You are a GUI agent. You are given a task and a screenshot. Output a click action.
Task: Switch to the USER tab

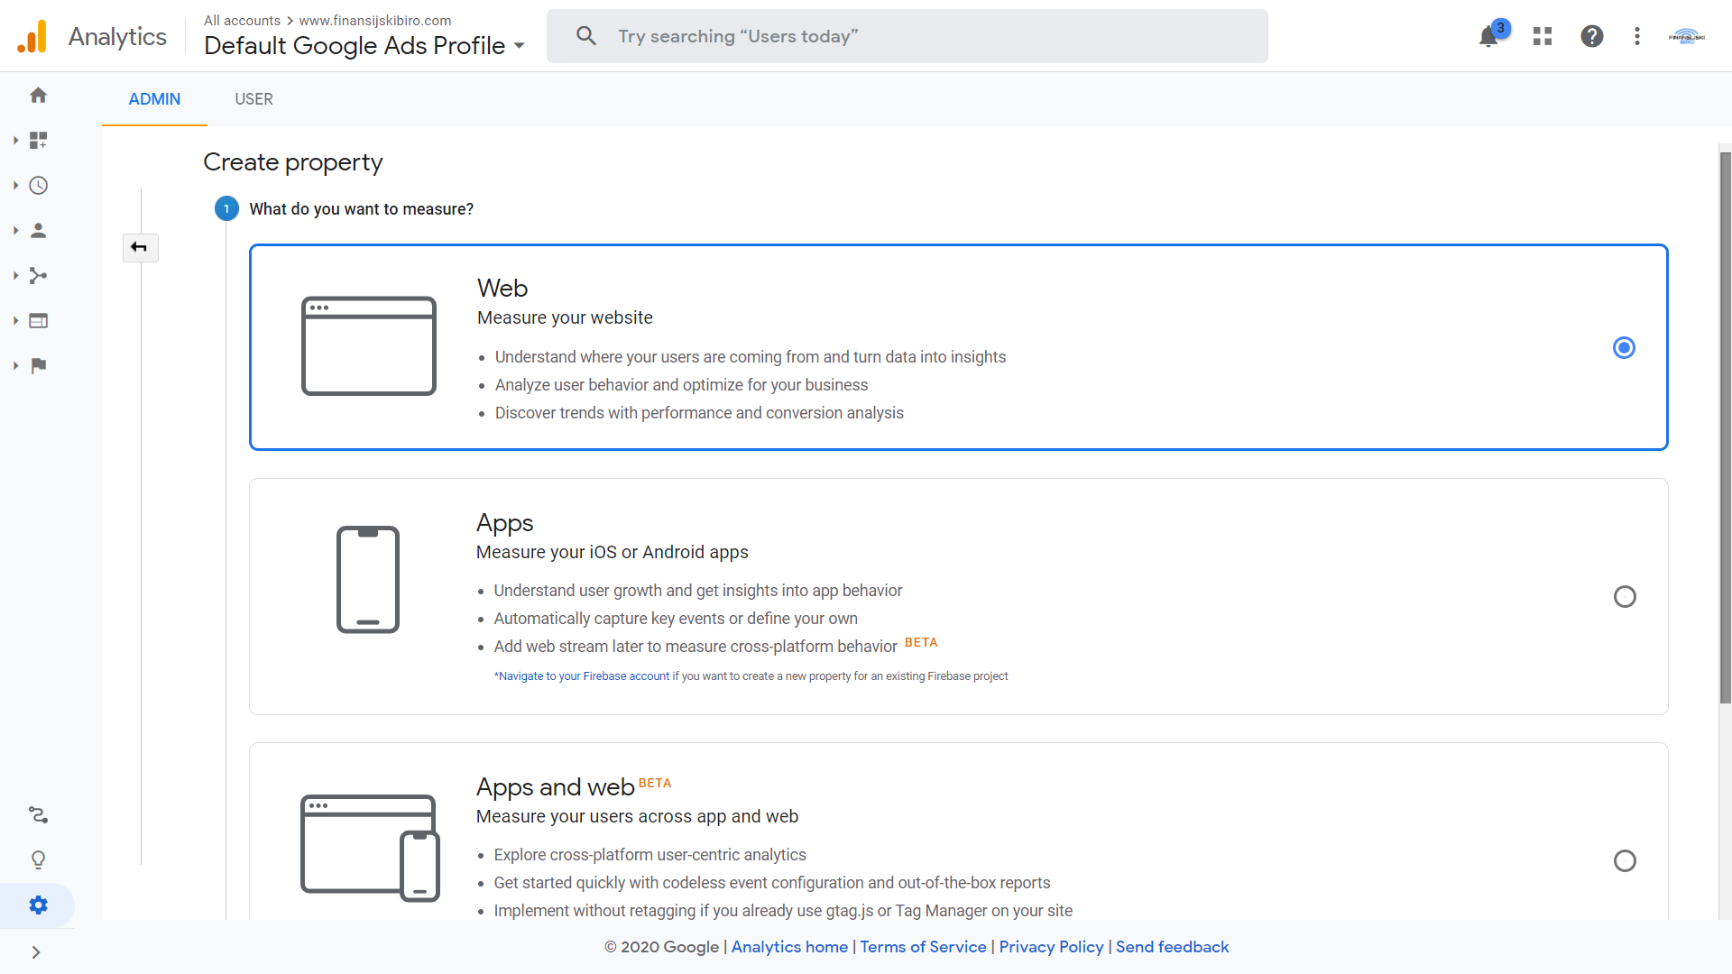coord(253,98)
